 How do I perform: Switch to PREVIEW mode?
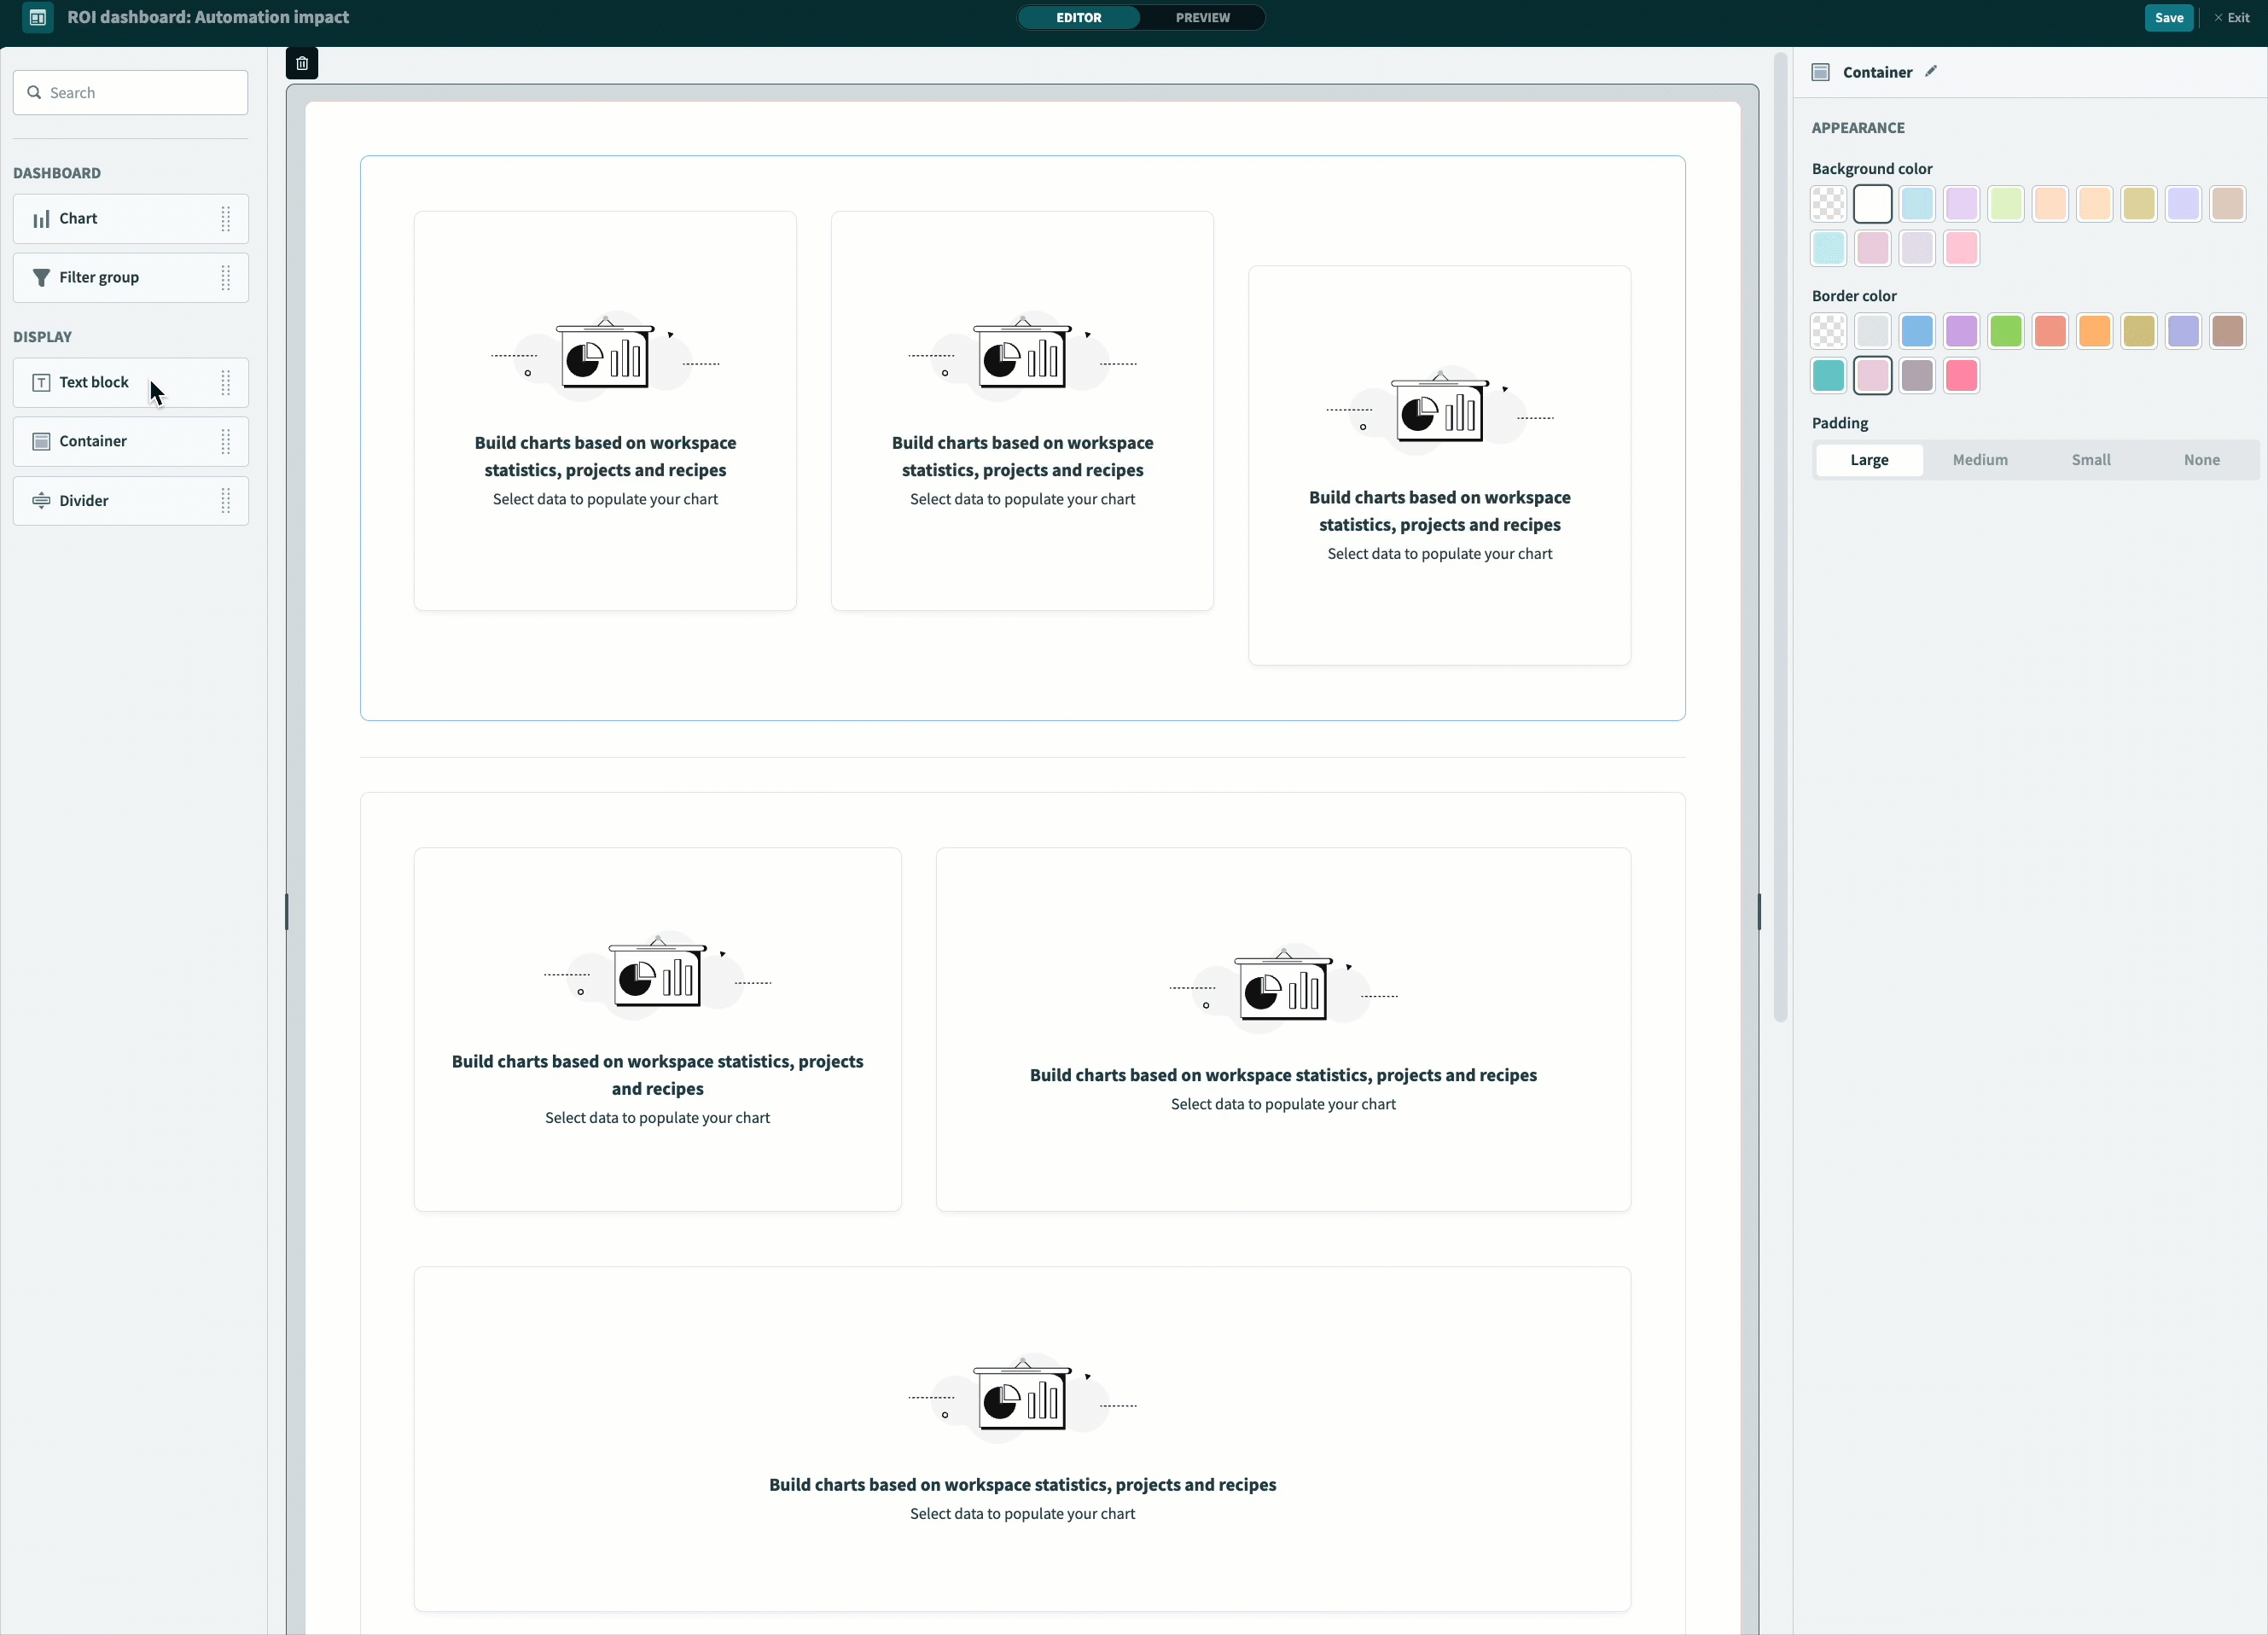coord(1202,17)
